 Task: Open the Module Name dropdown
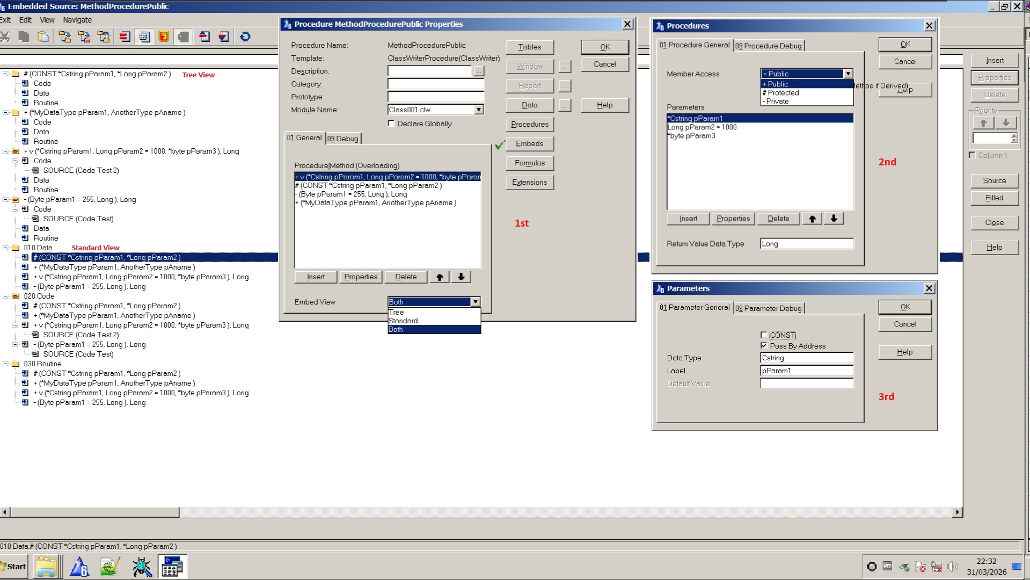[478, 110]
